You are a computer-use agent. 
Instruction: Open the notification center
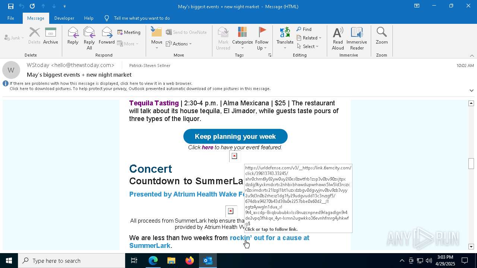(465, 261)
